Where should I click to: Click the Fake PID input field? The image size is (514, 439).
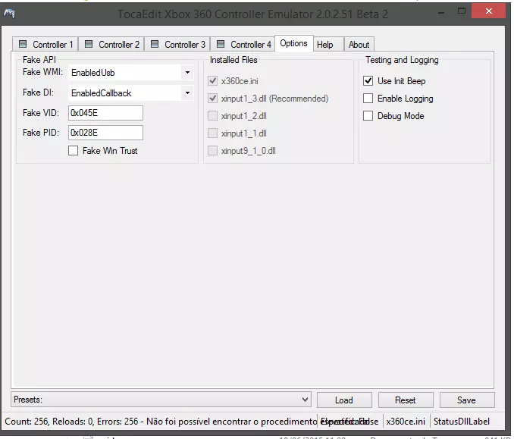coord(105,133)
